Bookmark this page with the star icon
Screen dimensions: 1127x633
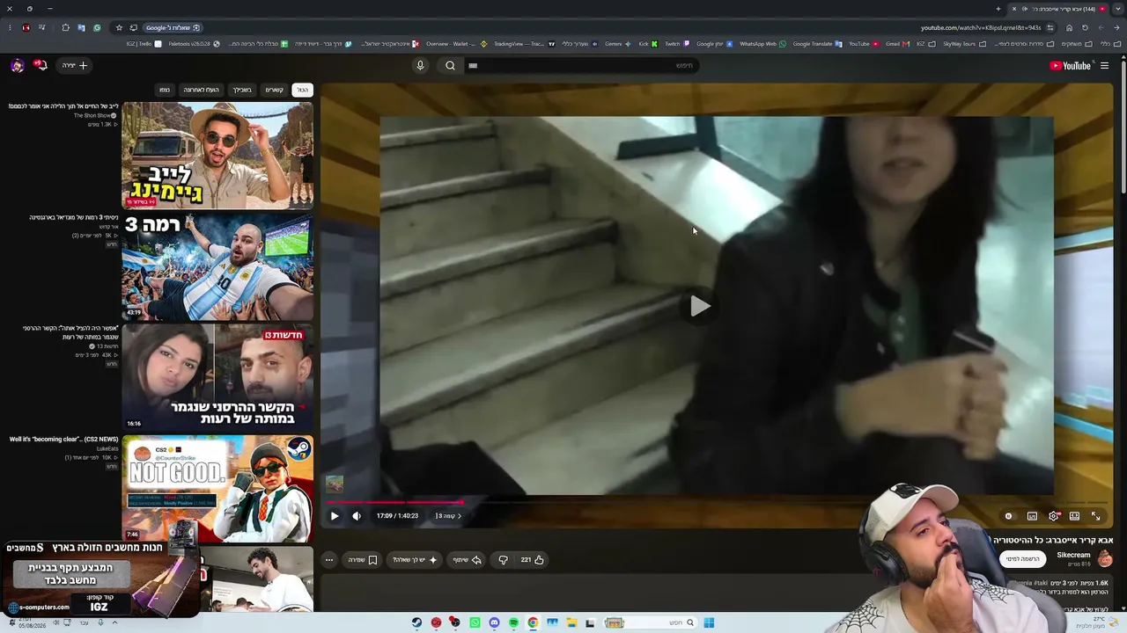(x=120, y=28)
